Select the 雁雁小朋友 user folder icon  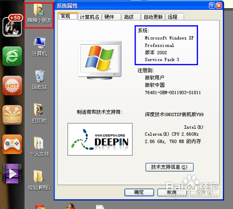tap(39, 14)
